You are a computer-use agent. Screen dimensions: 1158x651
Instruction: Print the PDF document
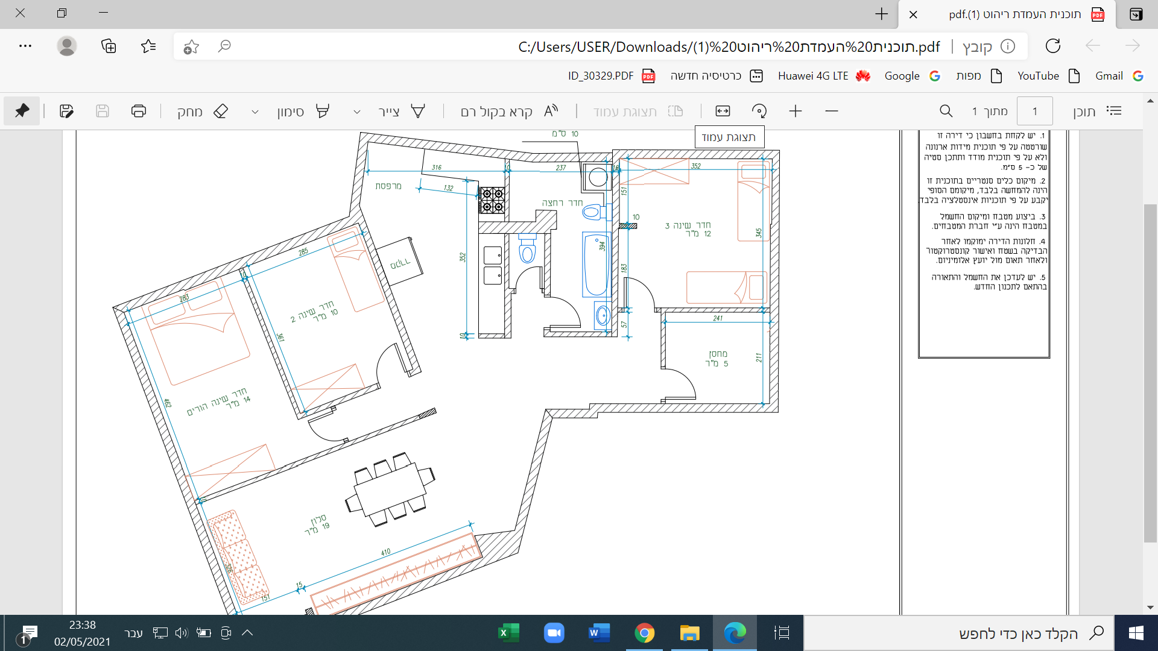139,111
